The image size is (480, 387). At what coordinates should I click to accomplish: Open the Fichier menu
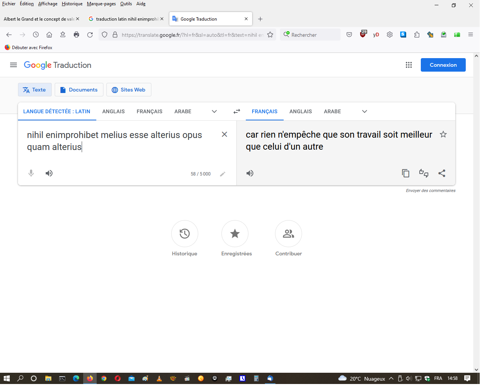coord(9,4)
